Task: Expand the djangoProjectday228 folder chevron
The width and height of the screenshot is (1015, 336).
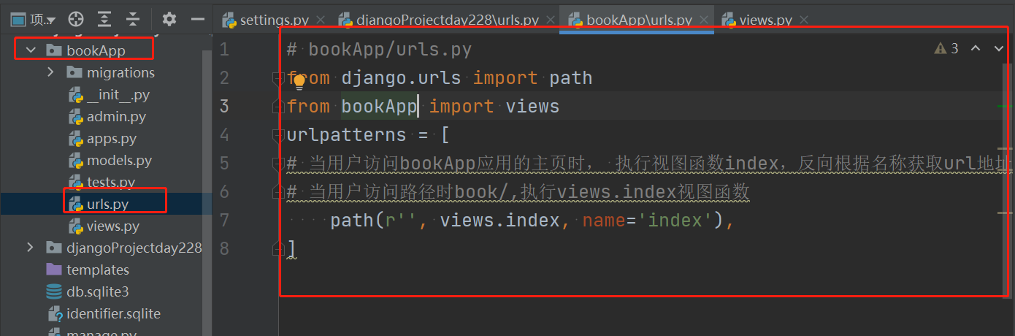Action: 30,248
